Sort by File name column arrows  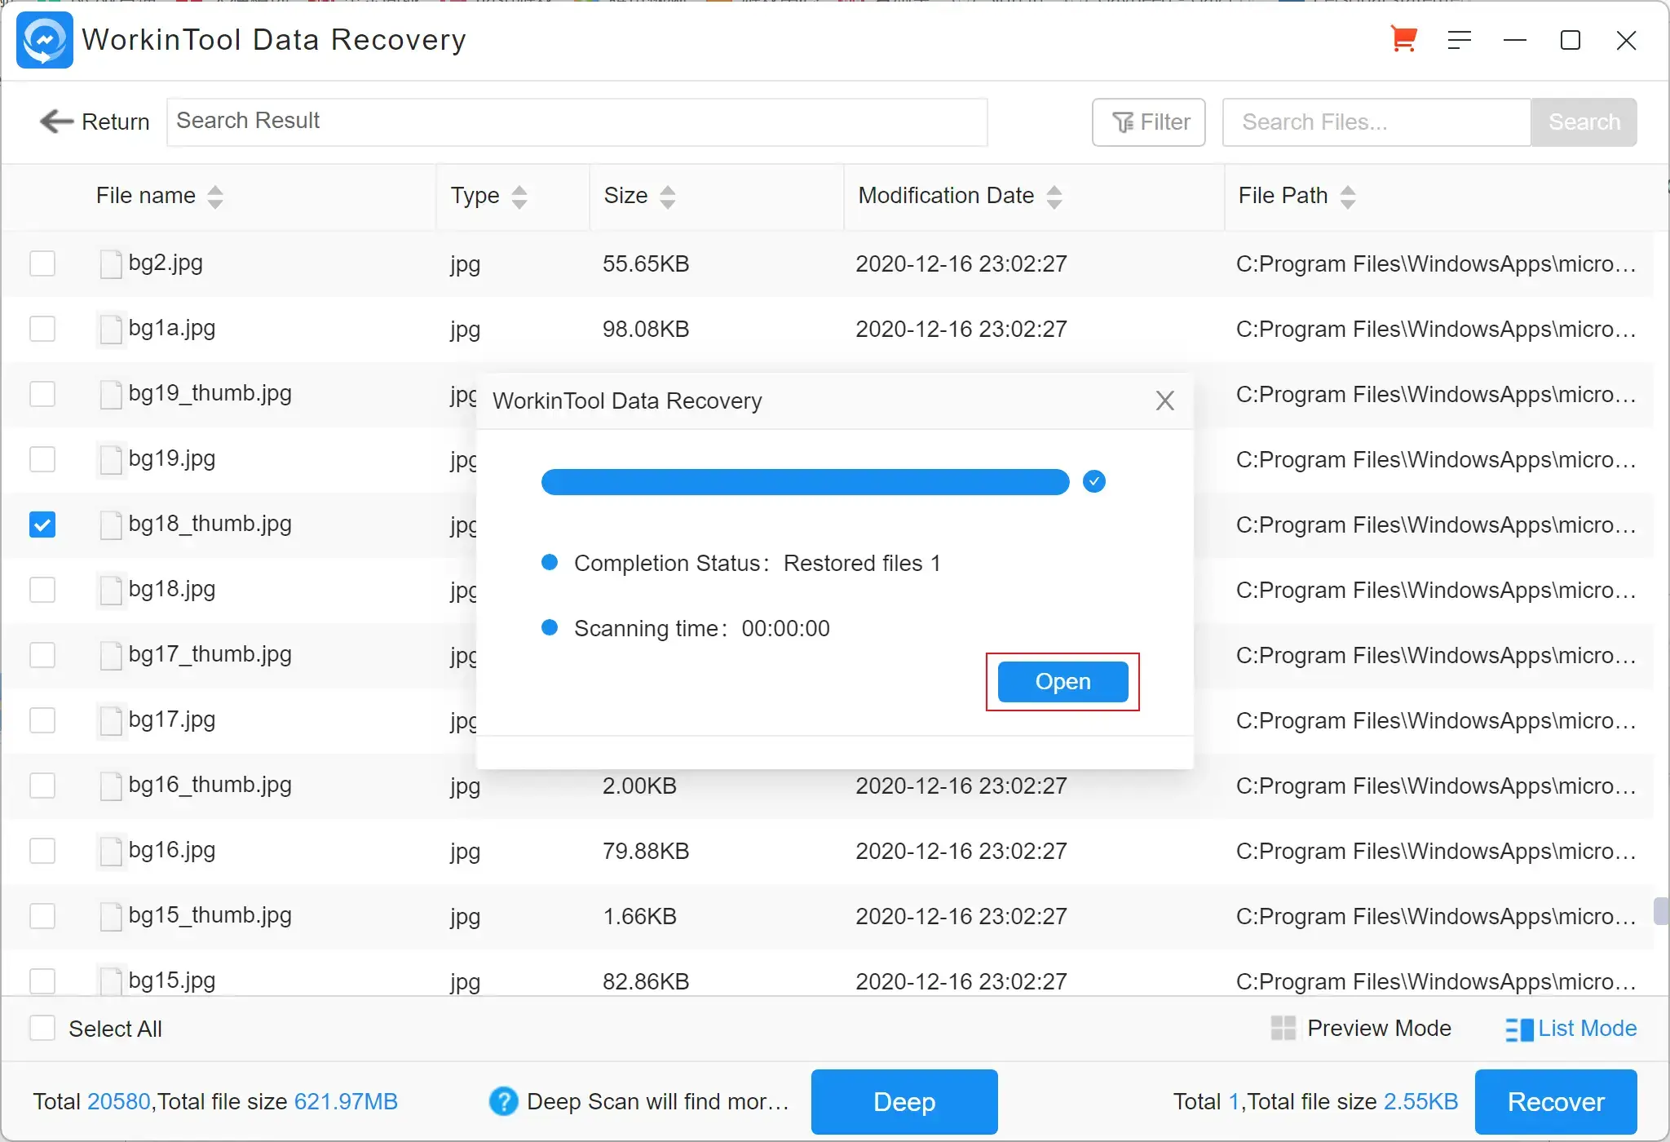pos(215,197)
